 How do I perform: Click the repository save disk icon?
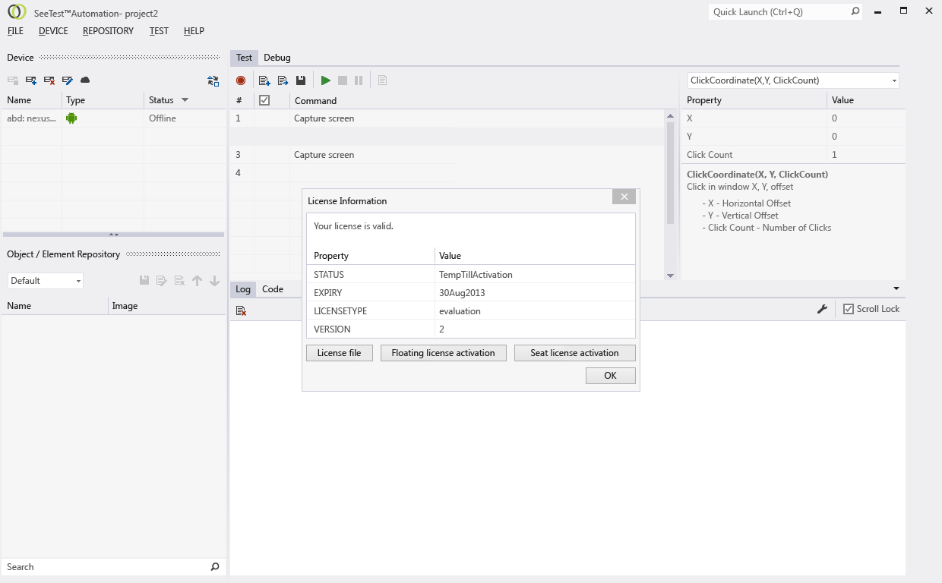144,281
